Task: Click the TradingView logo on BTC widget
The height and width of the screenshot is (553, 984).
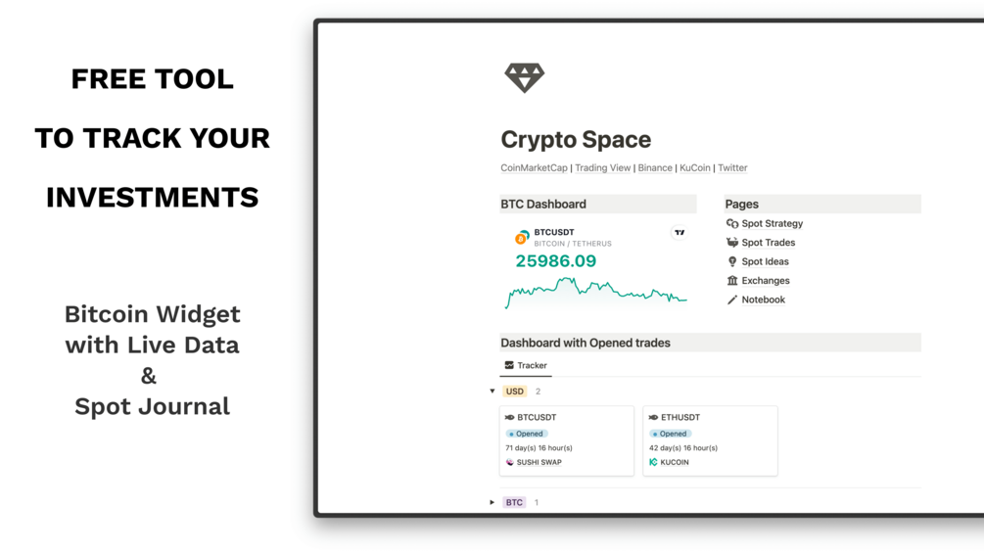Action: click(x=679, y=233)
